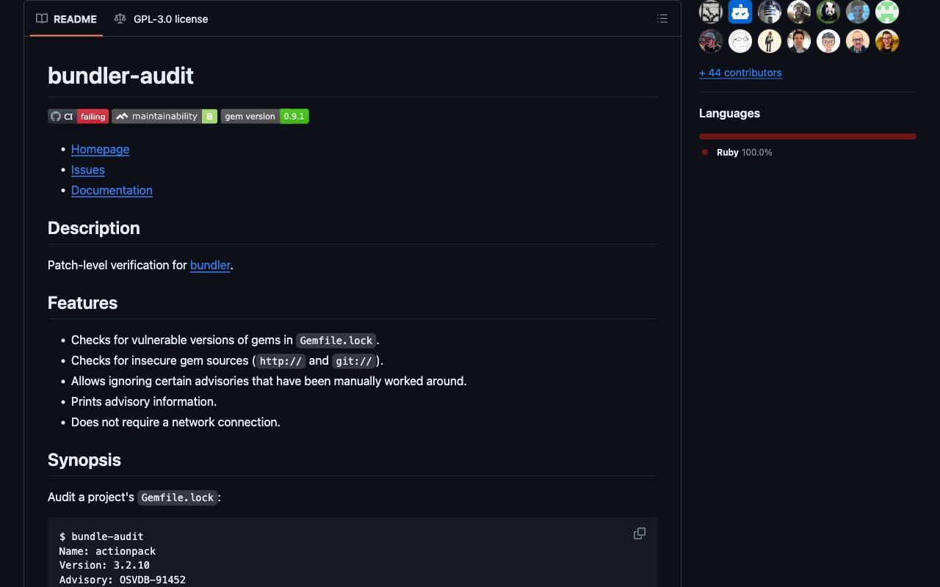The width and height of the screenshot is (940, 587).
Task: Open the R2-D2 robot contributor avatar
Action: coord(770,12)
